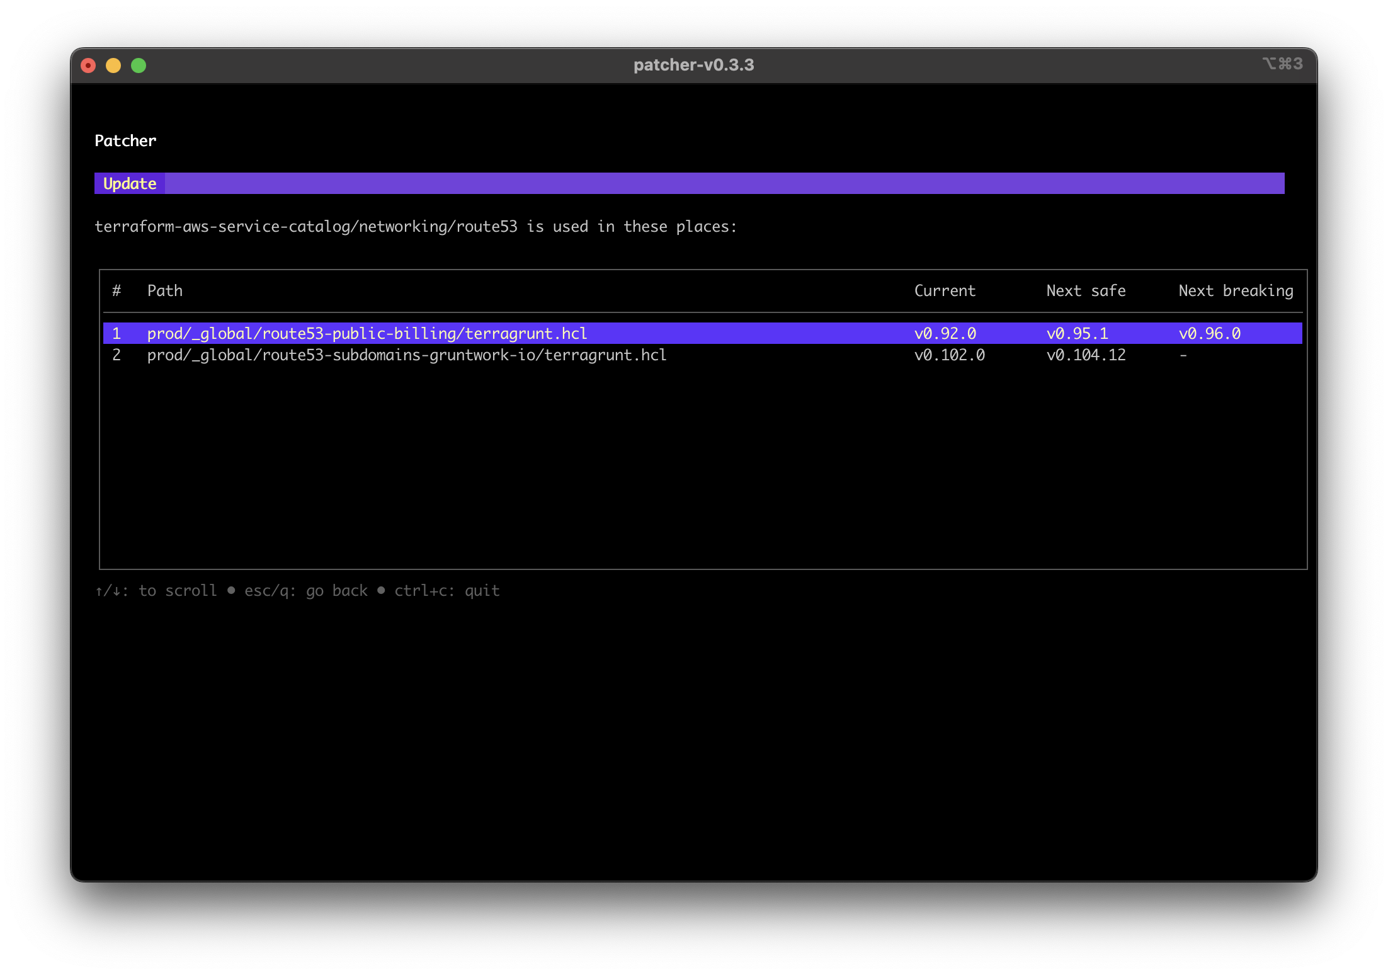
Task: Click the bullet separator before esc/q hint
Action: click(230, 590)
